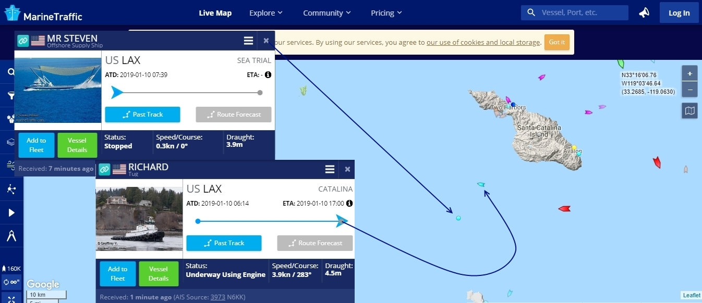Open the map layers sidebar icon
The image size is (702, 303).
11,142
